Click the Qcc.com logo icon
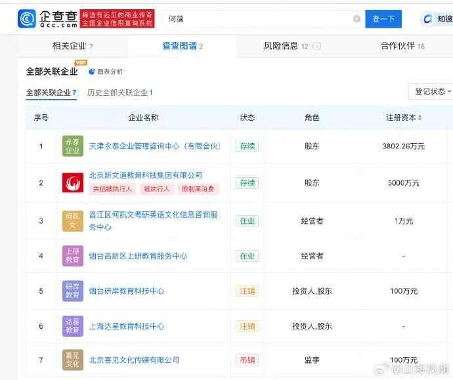Screen dimensions: 453x380 [27, 19]
